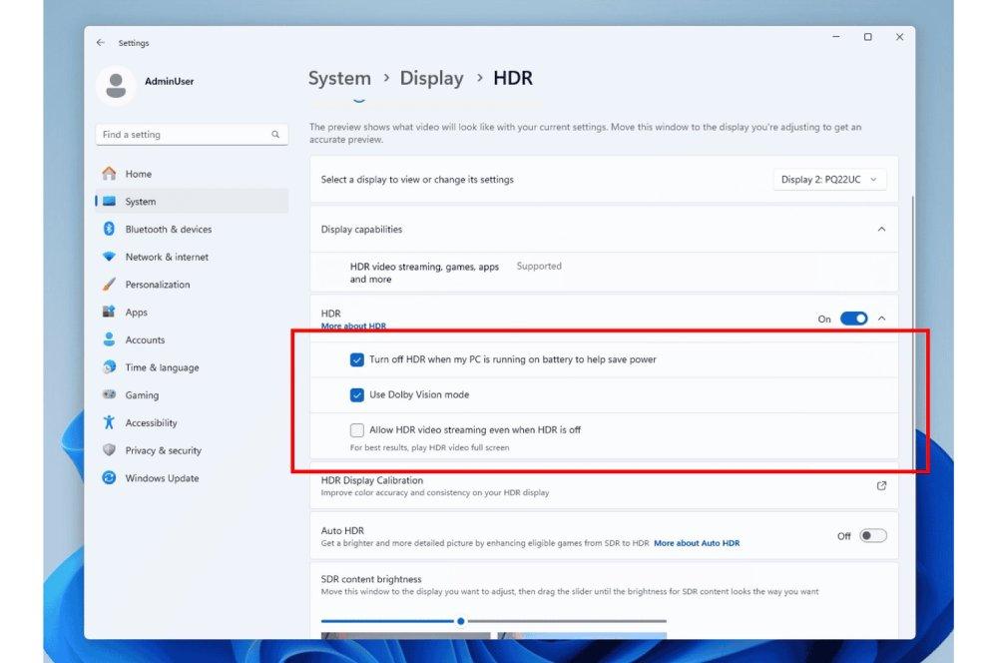This screenshot has height=663, width=998.
Task: Click the AdminUser account name
Action: tap(170, 82)
